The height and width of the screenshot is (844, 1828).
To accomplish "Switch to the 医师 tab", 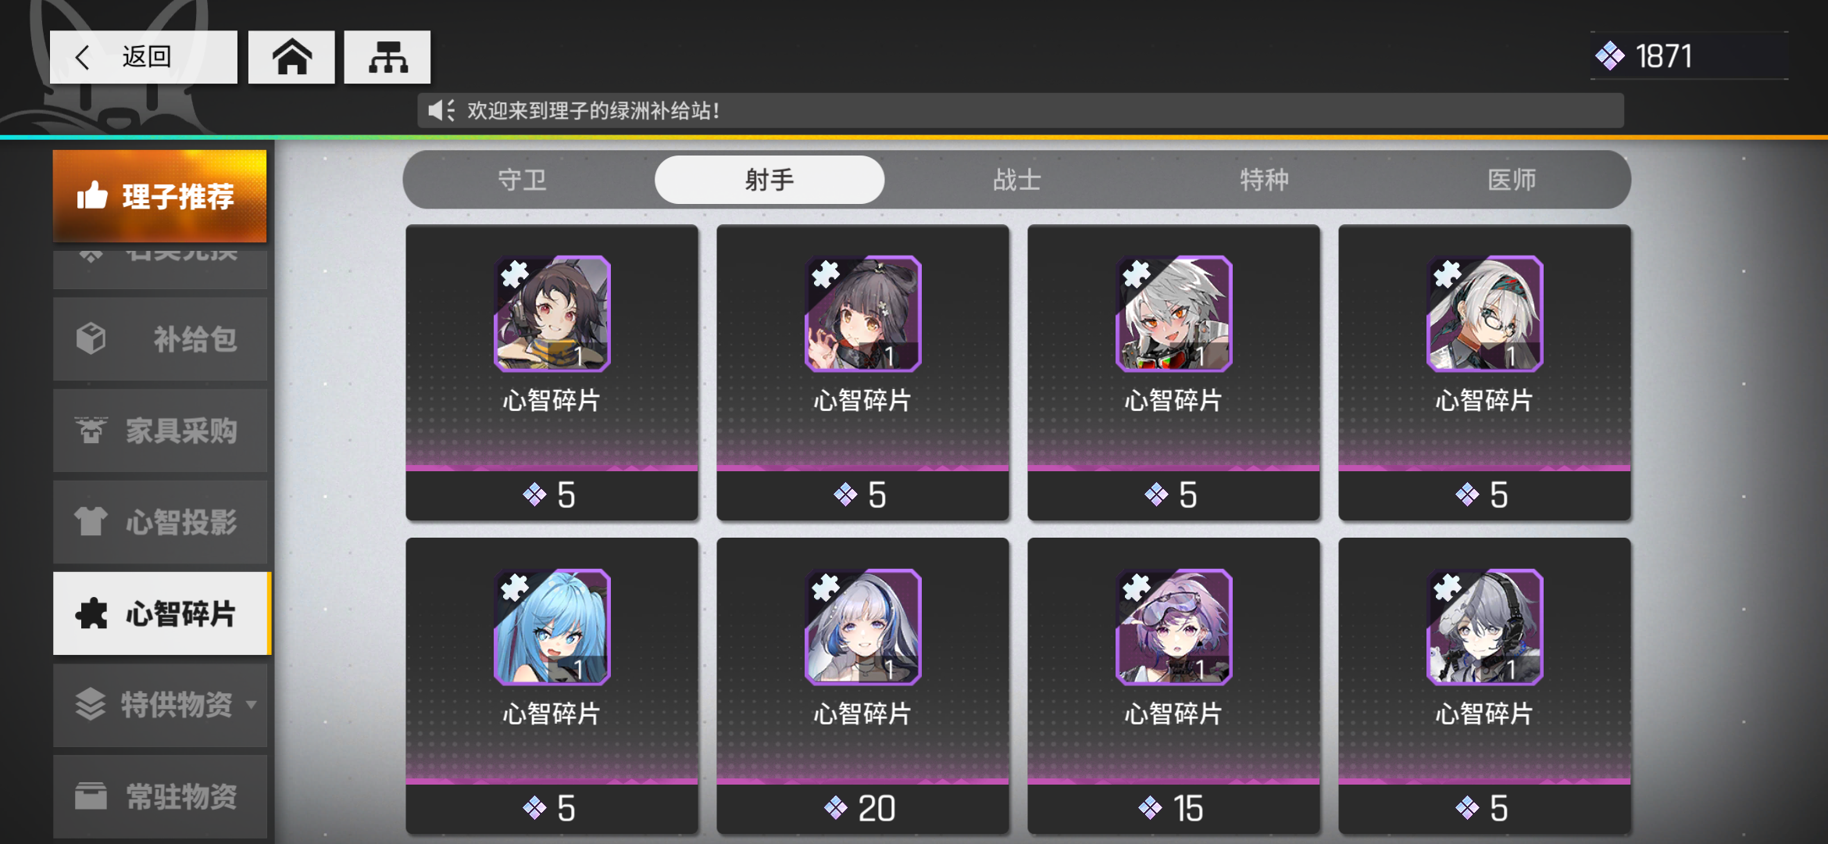I will point(1512,181).
